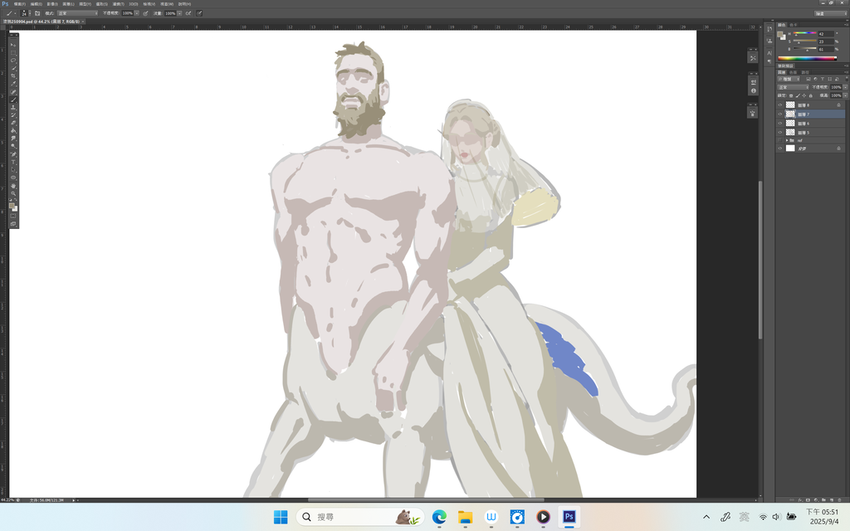Image resolution: width=850 pixels, height=531 pixels.
Task: Expand the ref layer group
Action: coord(787,140)
